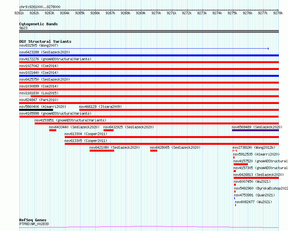Select the nsv4157520 red variant bar
This screenshot has height=231, width=288.
241,164
